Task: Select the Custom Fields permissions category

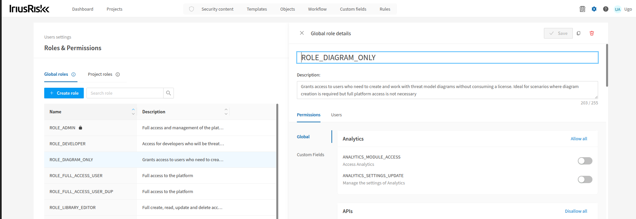Action: (311, 155)
